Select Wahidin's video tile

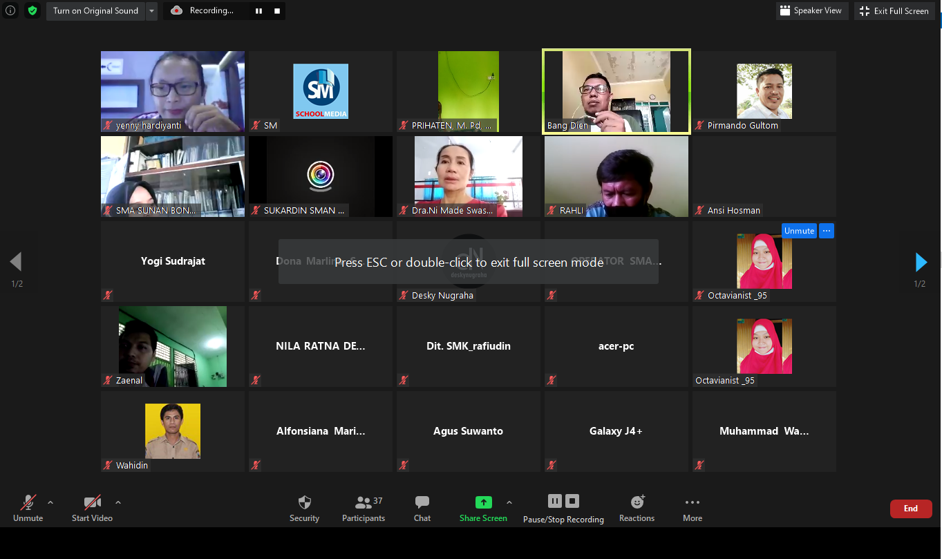pos(173,432)
